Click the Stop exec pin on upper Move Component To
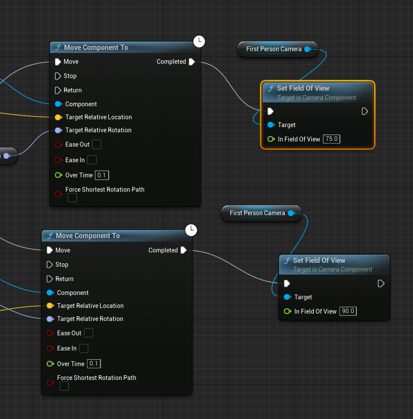 [58, 76]
